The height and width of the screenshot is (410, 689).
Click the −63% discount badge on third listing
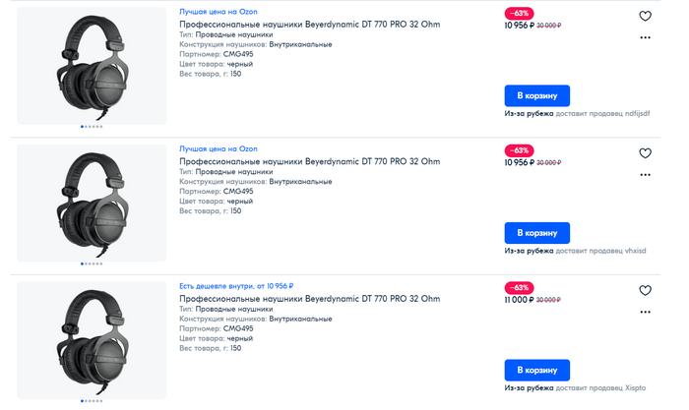[519, 287]
